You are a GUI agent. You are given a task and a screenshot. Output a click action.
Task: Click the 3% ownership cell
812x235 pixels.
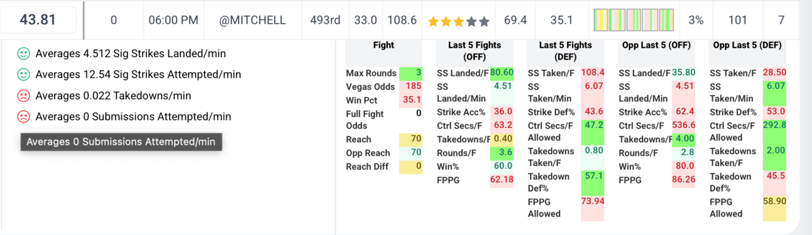[x=696, y=20]
